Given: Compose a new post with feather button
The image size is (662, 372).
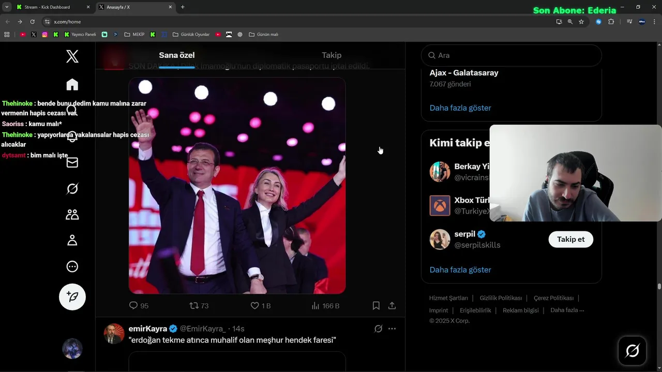Looking at the screenshot, I should pyautogui.click(x=72, y=297).
